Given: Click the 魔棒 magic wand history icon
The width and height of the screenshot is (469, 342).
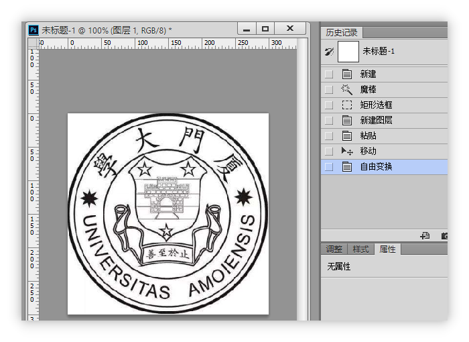Looking at the screenshot, I should click(346, 89).
